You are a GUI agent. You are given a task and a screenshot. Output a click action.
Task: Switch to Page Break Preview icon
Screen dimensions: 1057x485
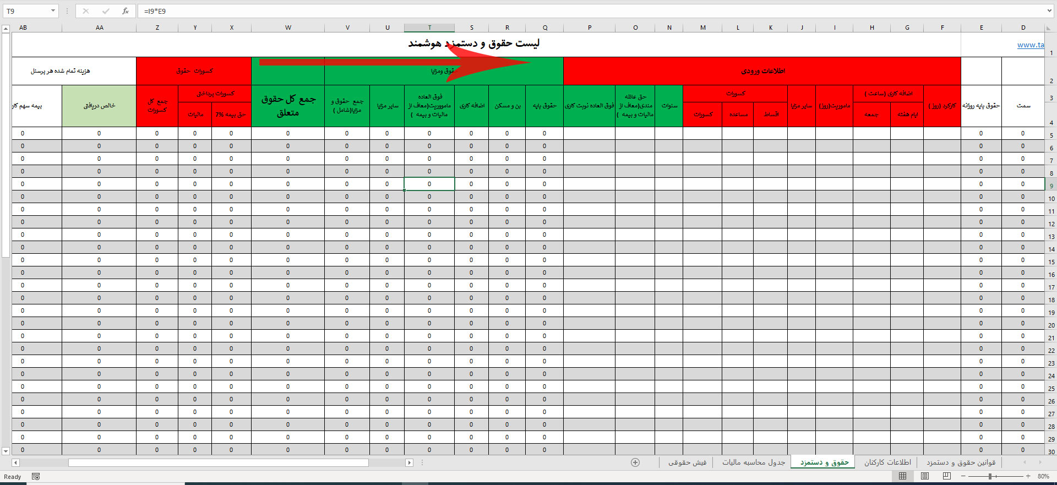pos(946,476)
